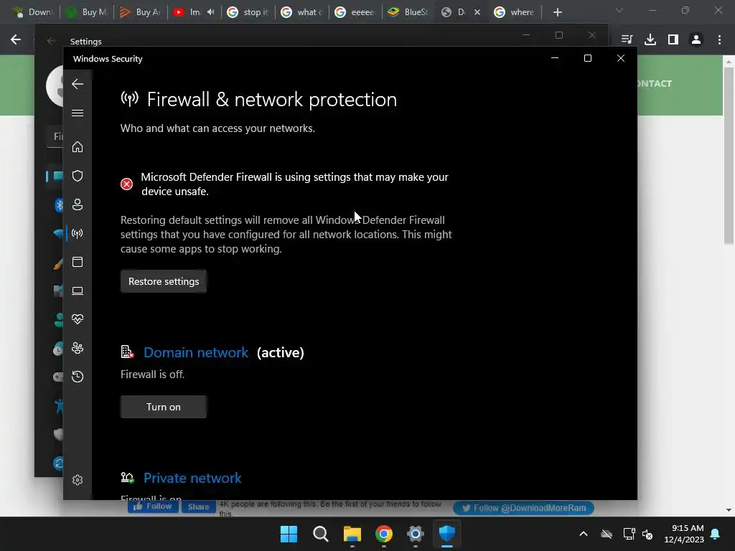Click the Facebook Share button on webpage
This screenshot has height=551, width=735.
(198, 507)
